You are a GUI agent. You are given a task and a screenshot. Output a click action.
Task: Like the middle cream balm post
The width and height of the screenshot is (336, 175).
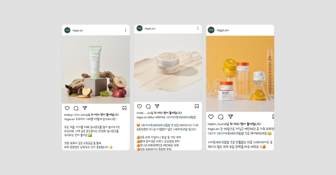click(139, 106)
